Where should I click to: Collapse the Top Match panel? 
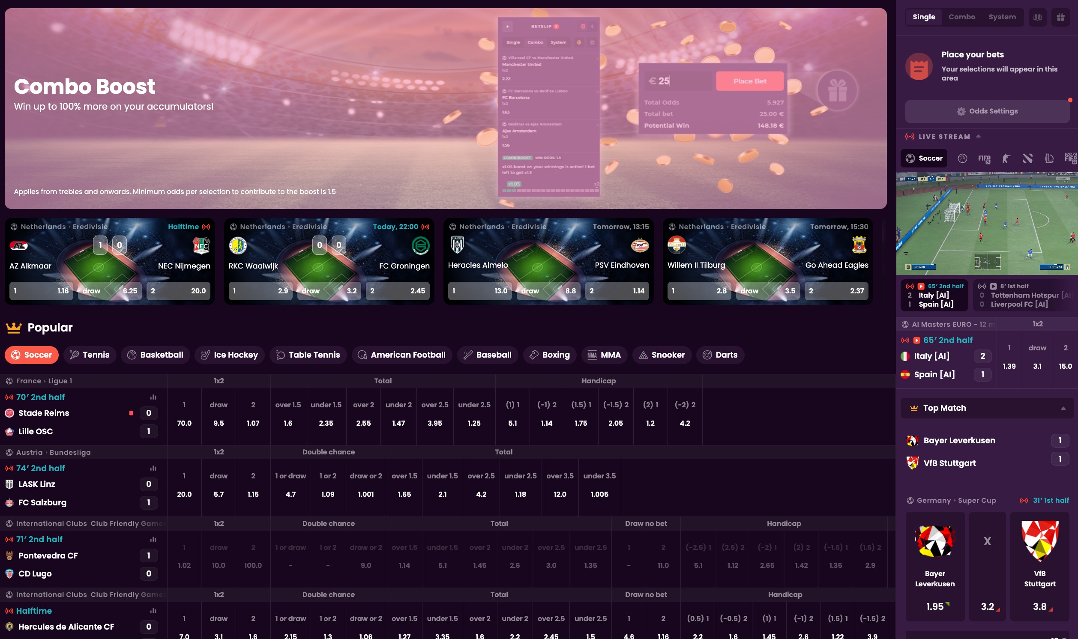tap(1063, 408)
